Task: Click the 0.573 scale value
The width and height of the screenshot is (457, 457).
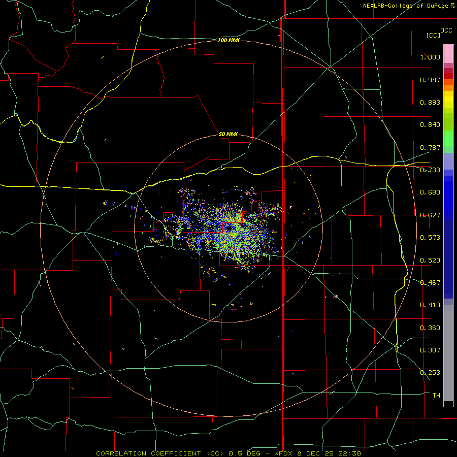Action: click(x=430, y=238)
